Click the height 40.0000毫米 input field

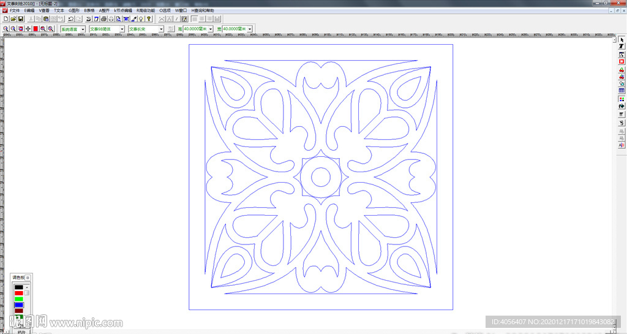tap(195, 29)
